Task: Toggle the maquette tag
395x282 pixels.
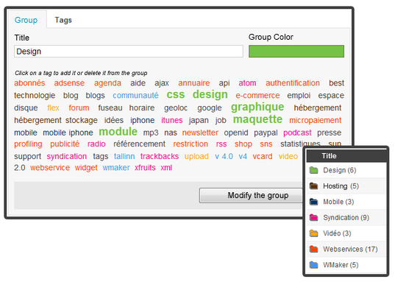Action: click(x=257, y=119)
